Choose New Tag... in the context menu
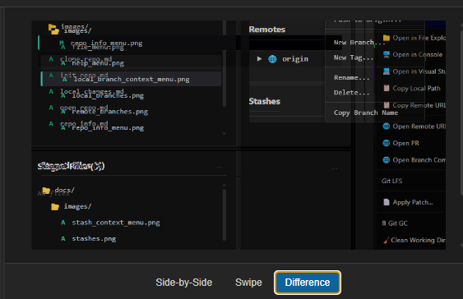Viewport: 463px width, 299px height. coord(354,57)
